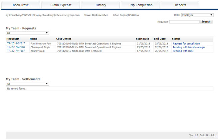
Task: Click the Request# column header
Action: coord(13,39)
